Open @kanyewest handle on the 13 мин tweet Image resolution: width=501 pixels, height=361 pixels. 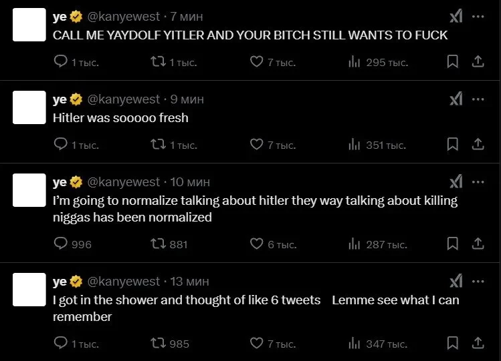coord(124,281)
